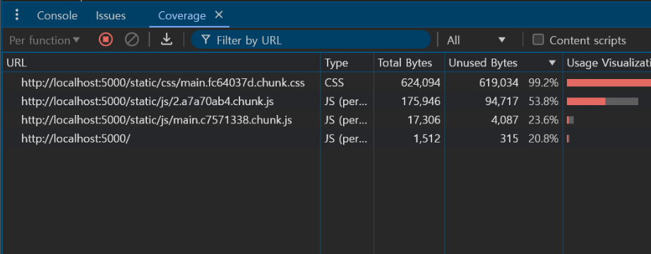
Task: Close the Coverage tab
Action: pyautogui.click(x=219, y=16)
